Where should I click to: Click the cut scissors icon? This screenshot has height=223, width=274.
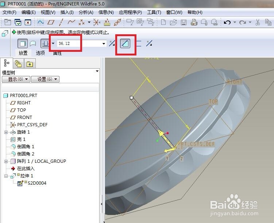258,22
